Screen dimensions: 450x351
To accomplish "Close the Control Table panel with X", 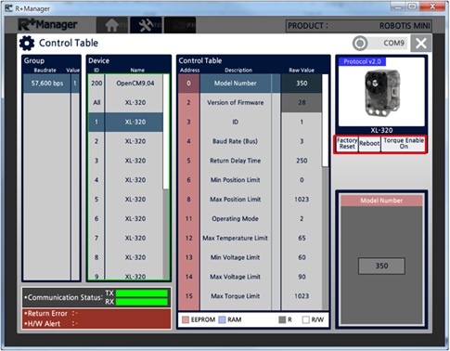I will pos(421,44).
